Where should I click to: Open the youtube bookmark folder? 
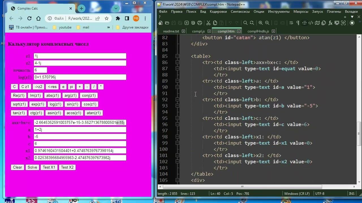[63, 27]
